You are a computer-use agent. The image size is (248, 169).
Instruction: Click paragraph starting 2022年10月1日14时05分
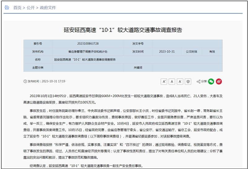pyautogui.click(x=123, y=99)
